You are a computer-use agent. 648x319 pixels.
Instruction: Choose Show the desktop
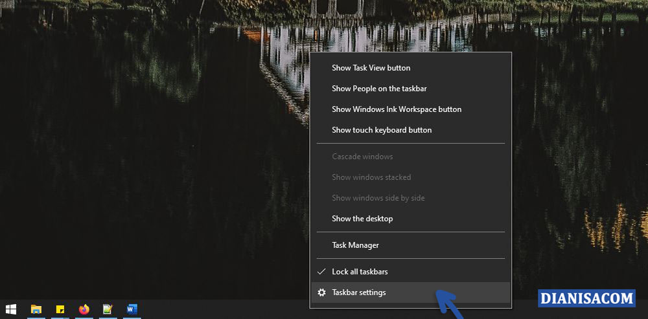pos(411,219)
